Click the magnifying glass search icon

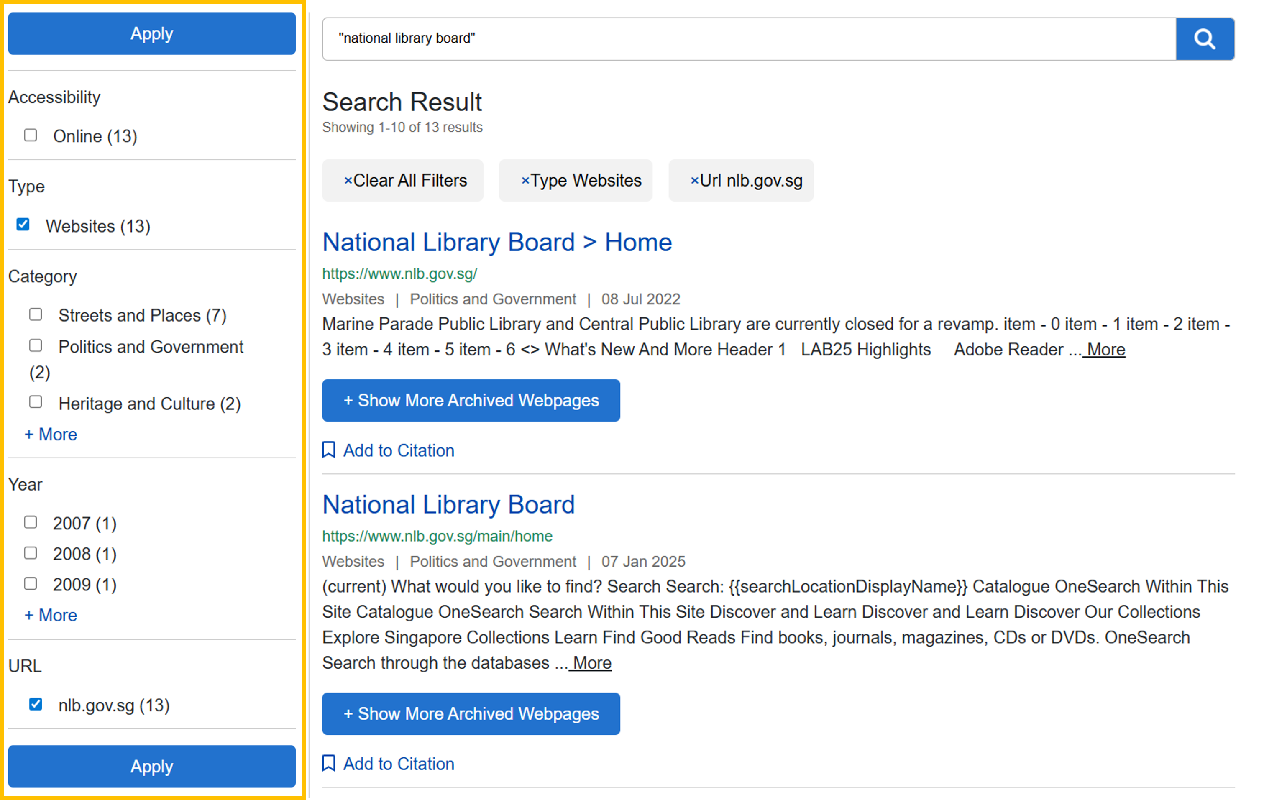(x=1204, y=39)
